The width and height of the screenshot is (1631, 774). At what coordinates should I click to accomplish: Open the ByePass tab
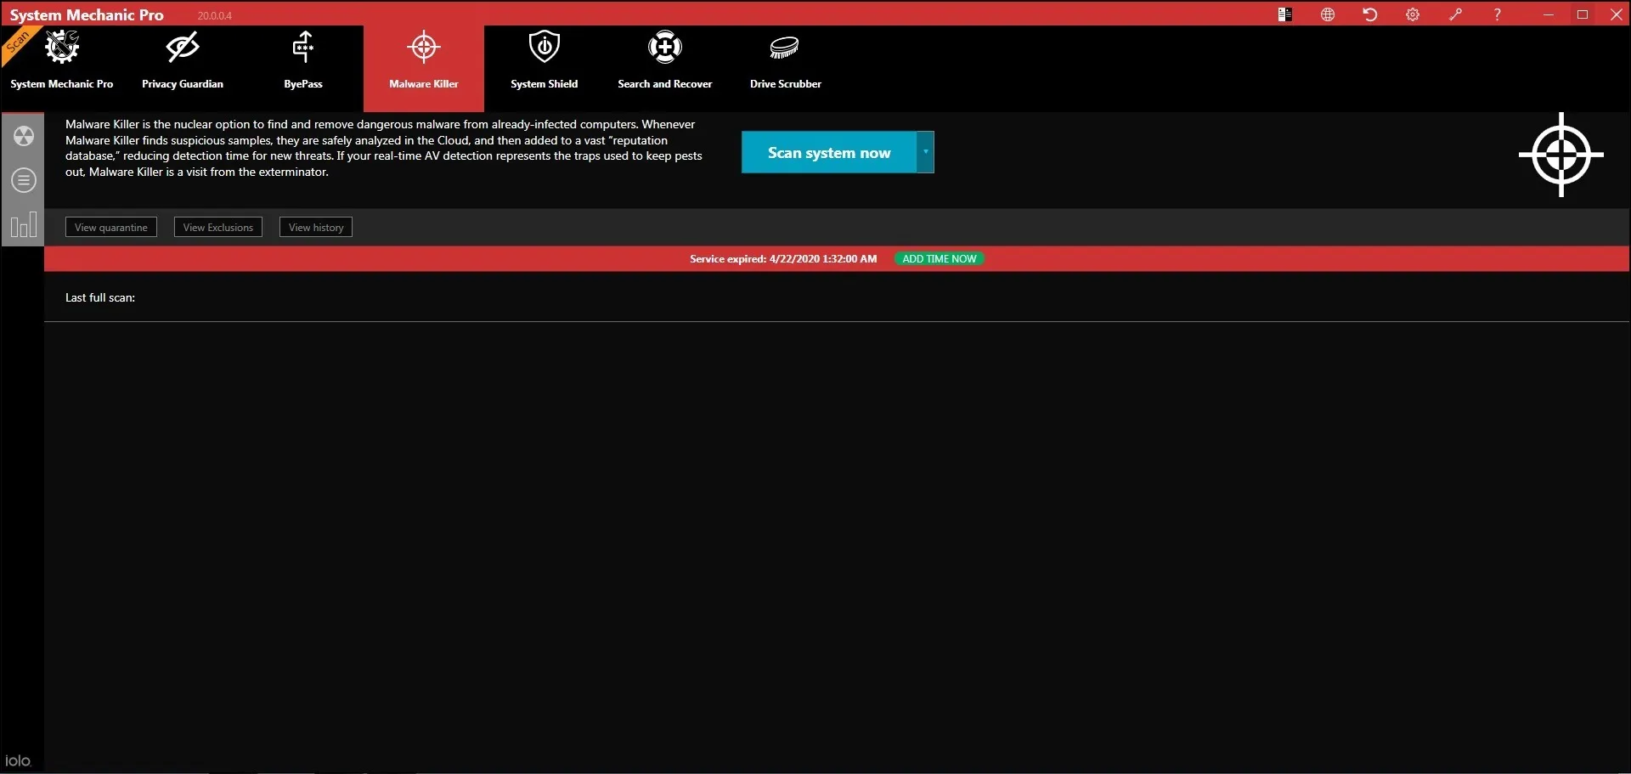coord(303,61)
